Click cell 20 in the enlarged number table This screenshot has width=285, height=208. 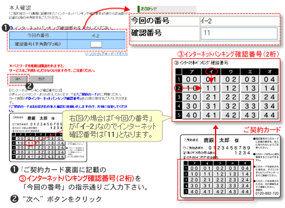[191, 97]
